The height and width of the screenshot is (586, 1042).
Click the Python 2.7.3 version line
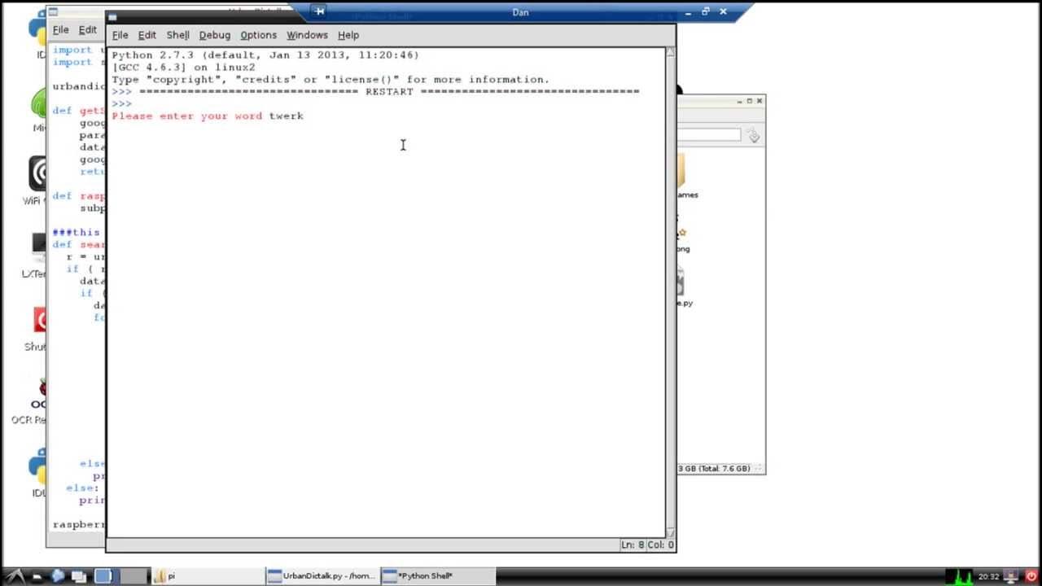(265, 55)
